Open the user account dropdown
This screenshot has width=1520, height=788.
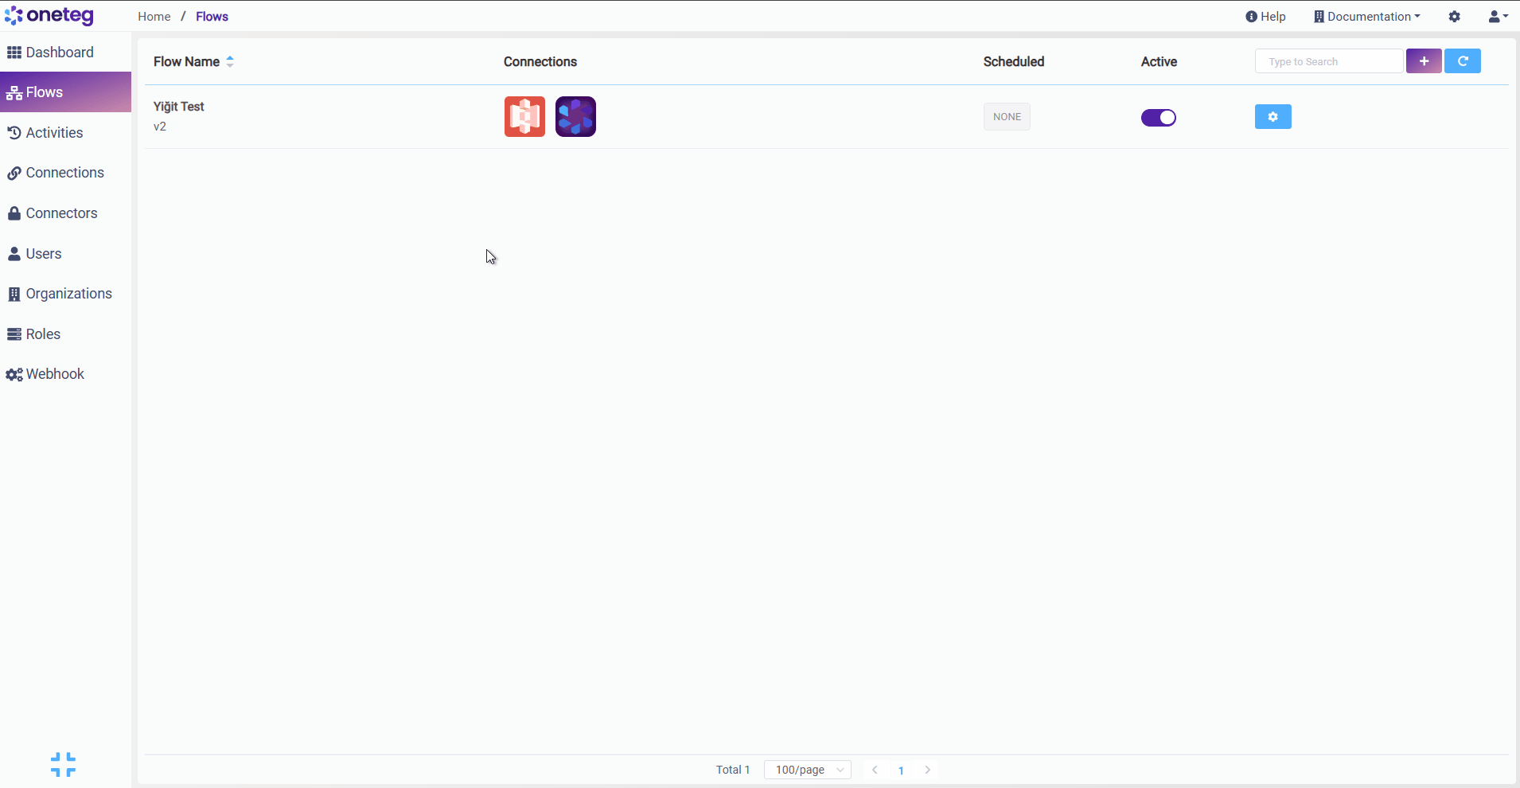(x=1498, y=17)
